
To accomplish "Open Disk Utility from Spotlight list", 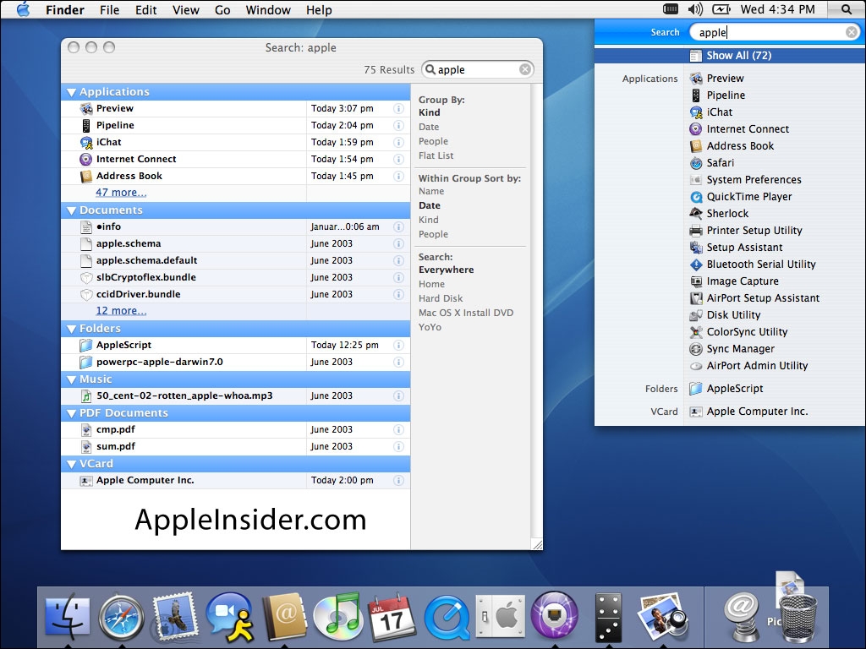I will point(733,315).
